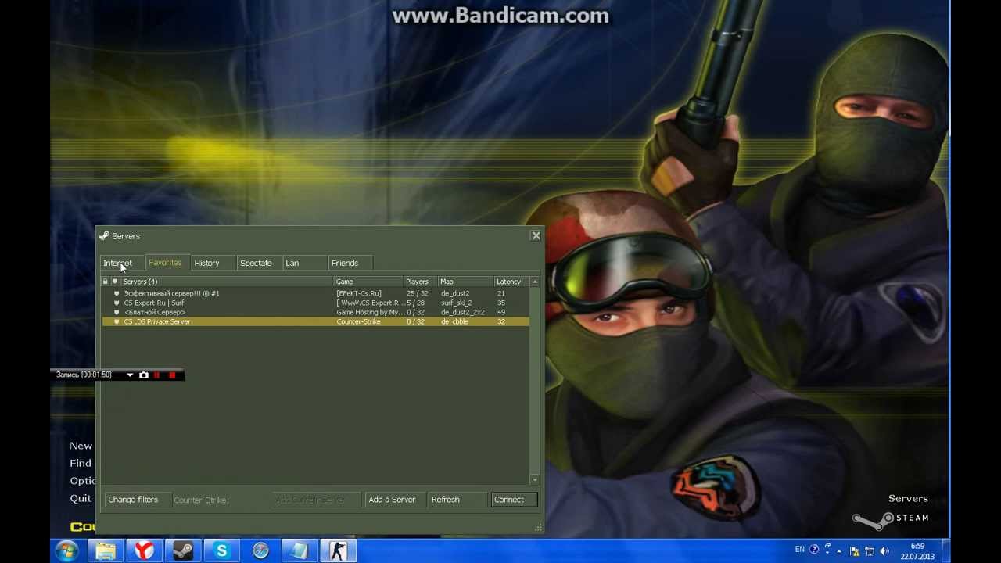Image resolution: width=1001 pixels, height=563 pixels.
Task: Launch Yandex browser from the taskbar
Action: click(145, 551)
